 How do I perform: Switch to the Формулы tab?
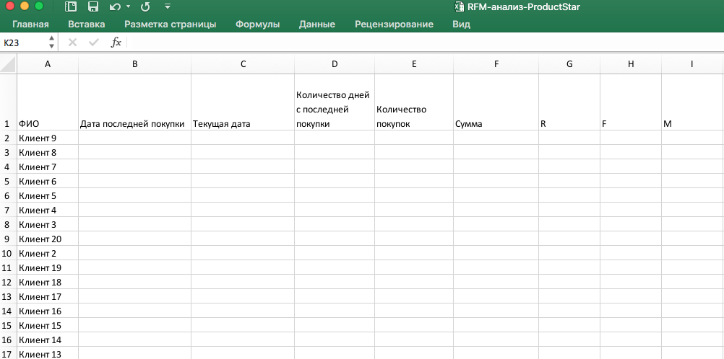(258, 25)
